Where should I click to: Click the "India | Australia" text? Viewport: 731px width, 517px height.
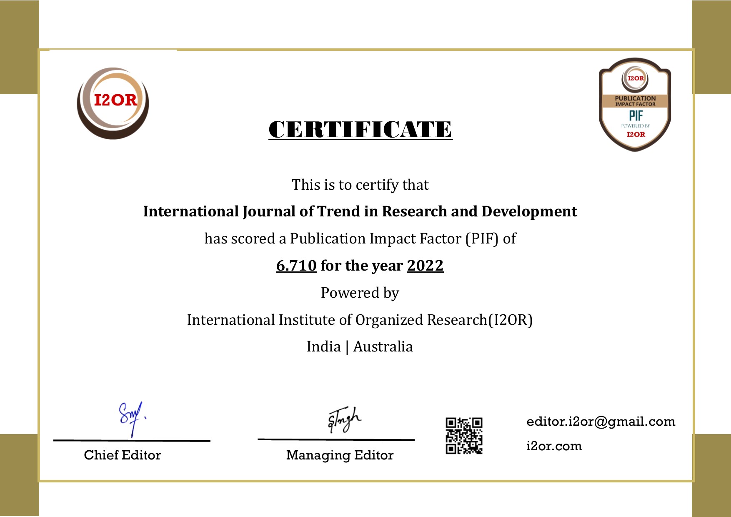coord(360,346)
